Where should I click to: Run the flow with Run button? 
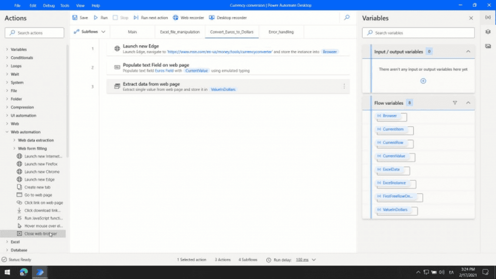click(x=101, y=18)
